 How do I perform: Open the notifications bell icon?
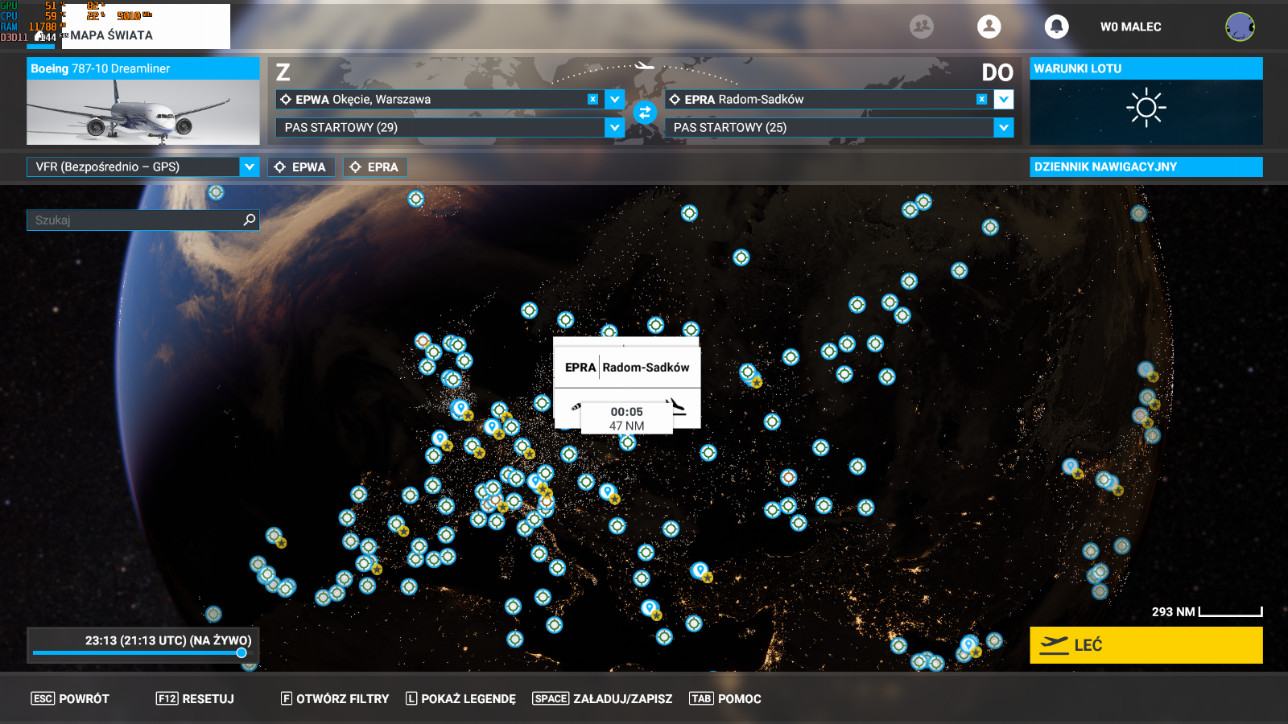(1057, 27)
